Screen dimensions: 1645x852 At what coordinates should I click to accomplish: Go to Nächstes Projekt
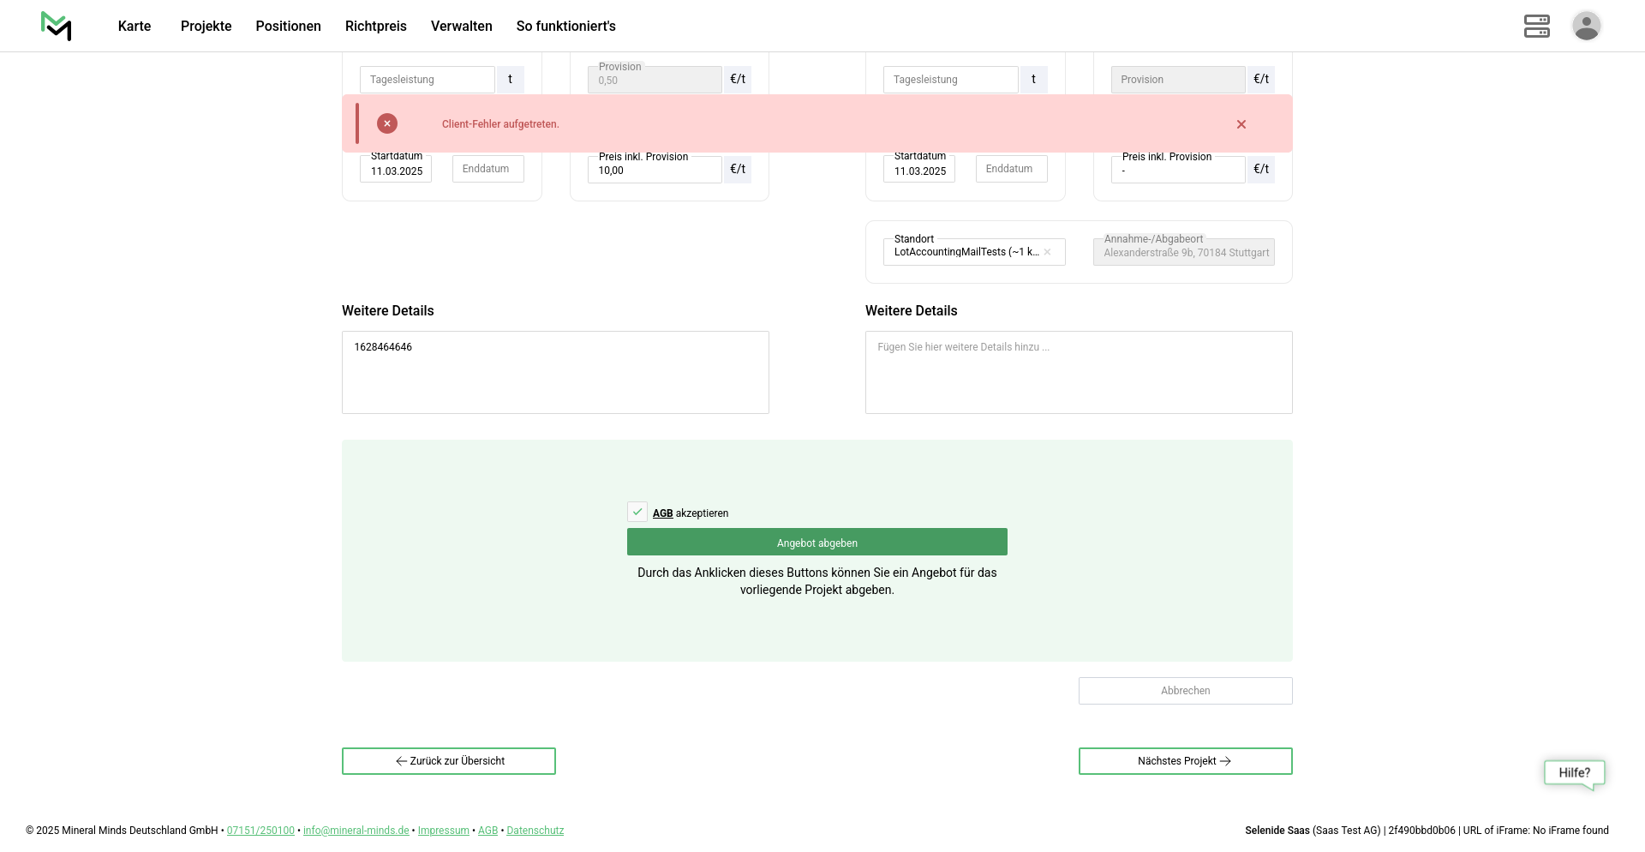(1185, 761)
